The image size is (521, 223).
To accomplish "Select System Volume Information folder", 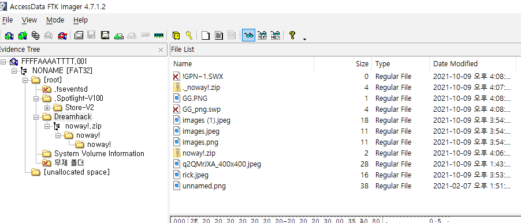I will tap(99, 154).
